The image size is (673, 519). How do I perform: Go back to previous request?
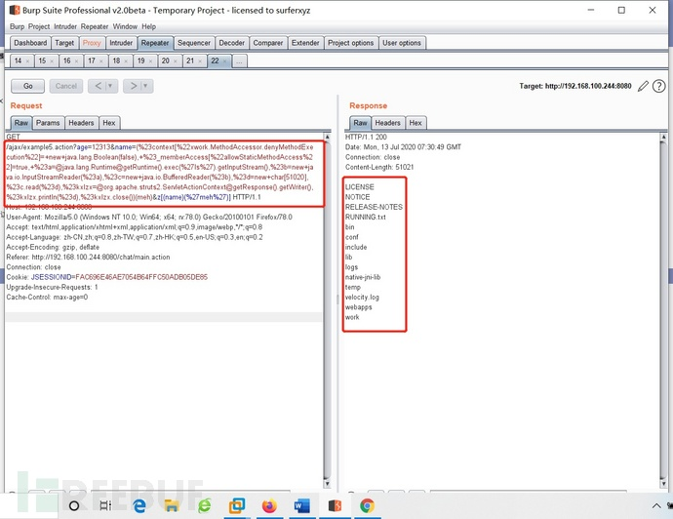click(98, 86)
